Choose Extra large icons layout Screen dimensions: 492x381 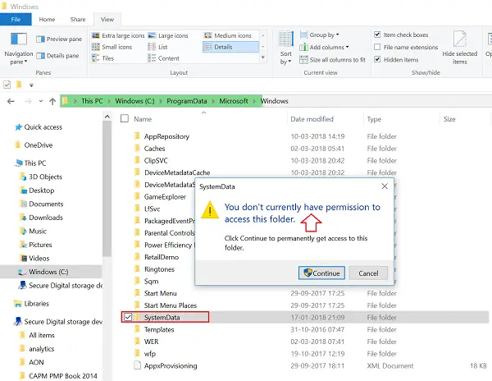118,35
